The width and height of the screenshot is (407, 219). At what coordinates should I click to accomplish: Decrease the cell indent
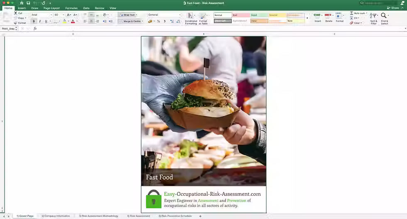(x=104, y=21)
